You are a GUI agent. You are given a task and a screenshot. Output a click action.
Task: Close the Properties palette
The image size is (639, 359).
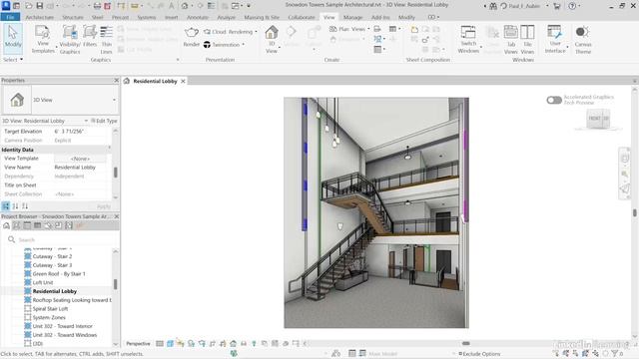pos(116,80)
